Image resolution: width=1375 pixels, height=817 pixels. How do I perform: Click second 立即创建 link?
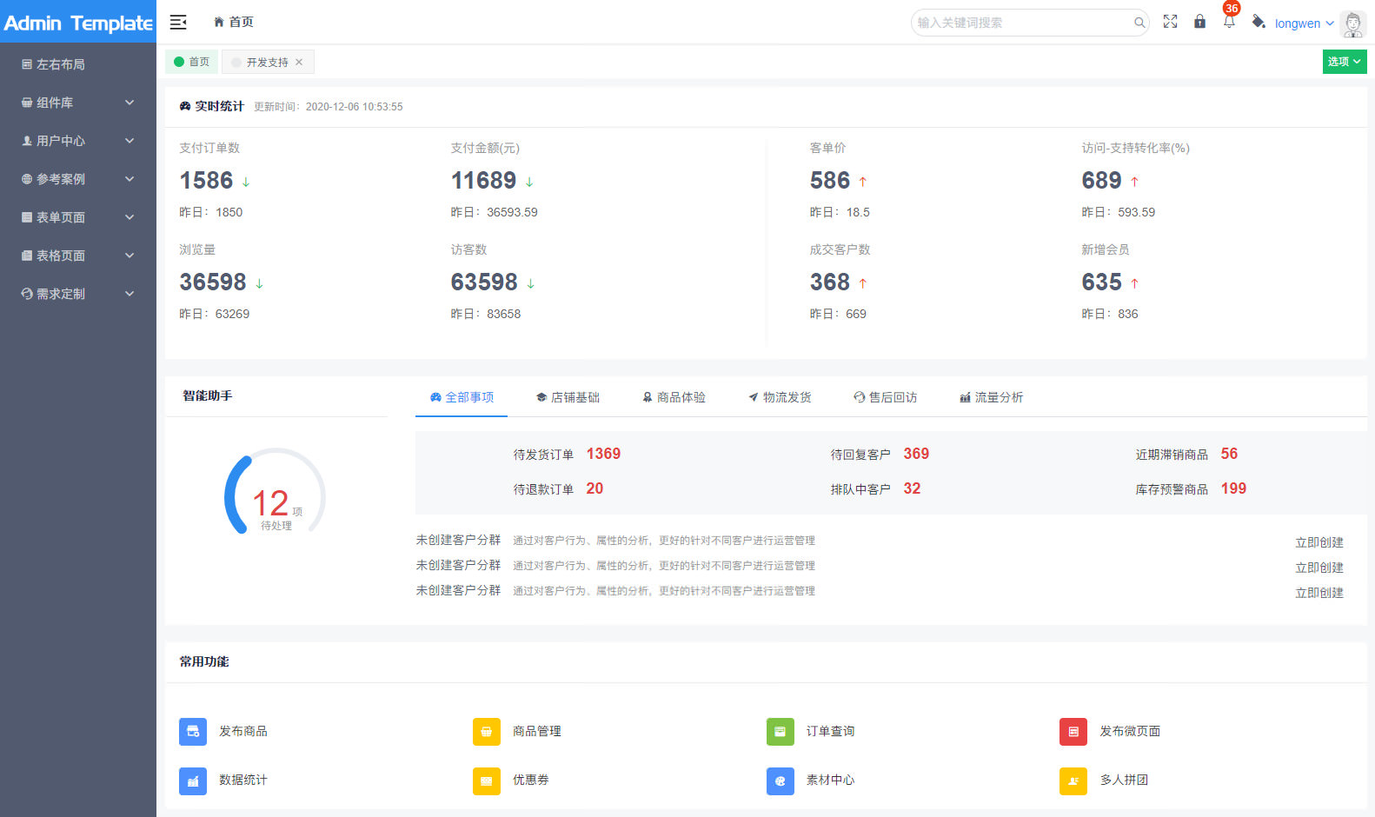pos(1319,568)
